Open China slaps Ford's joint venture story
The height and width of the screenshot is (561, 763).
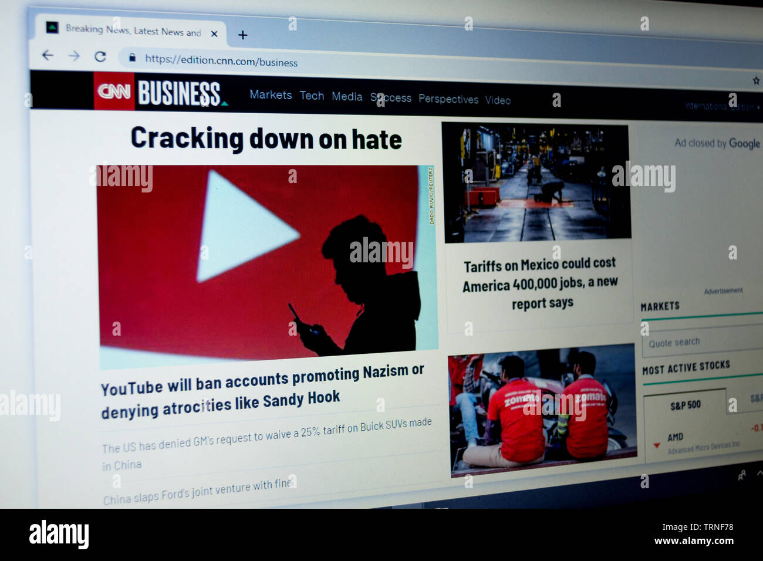[x=197, y=492]
